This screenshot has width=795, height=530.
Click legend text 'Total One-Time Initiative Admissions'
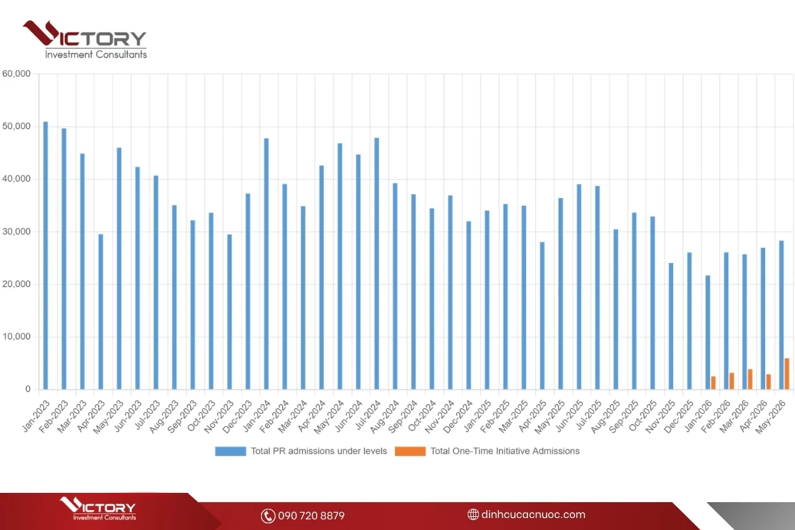point(505,451)
